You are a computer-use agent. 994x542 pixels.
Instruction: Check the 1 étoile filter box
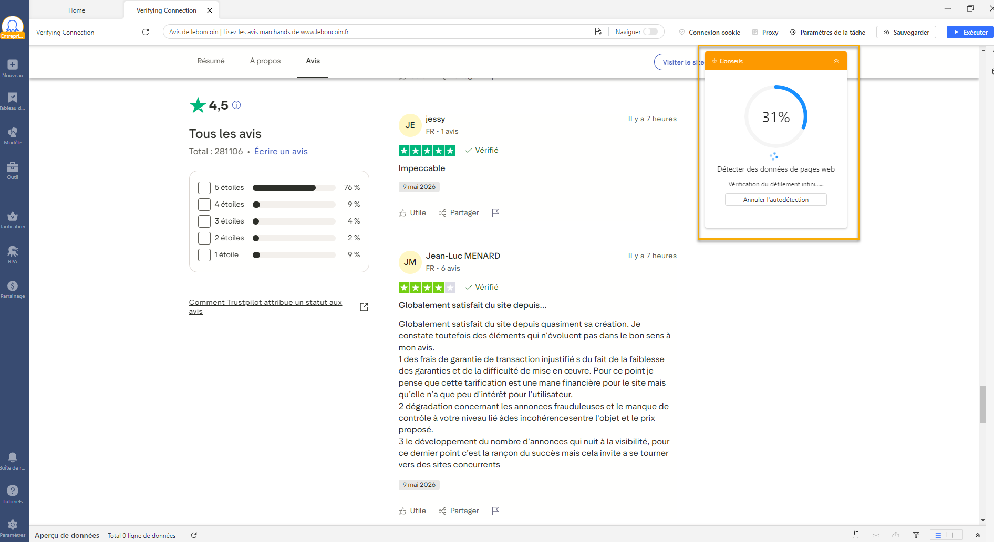click(204, 254)
